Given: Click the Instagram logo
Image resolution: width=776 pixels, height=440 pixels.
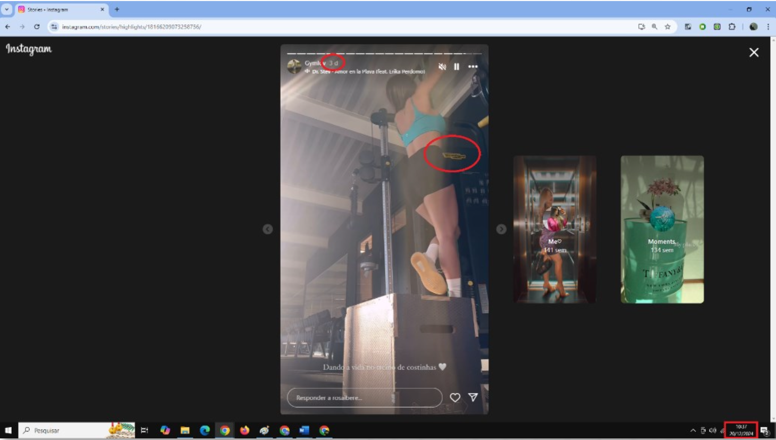Looking at the screenshot, I should 29,49.
